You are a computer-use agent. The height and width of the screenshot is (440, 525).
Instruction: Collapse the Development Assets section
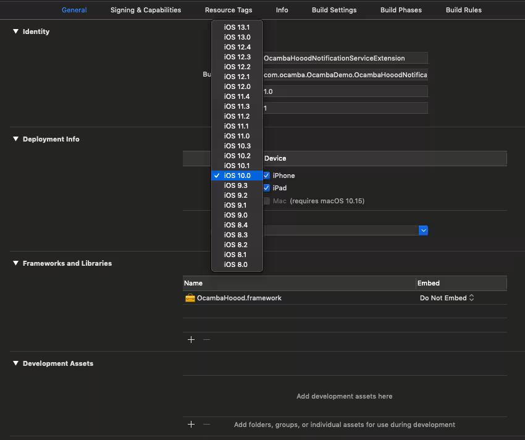pos(16,363)
